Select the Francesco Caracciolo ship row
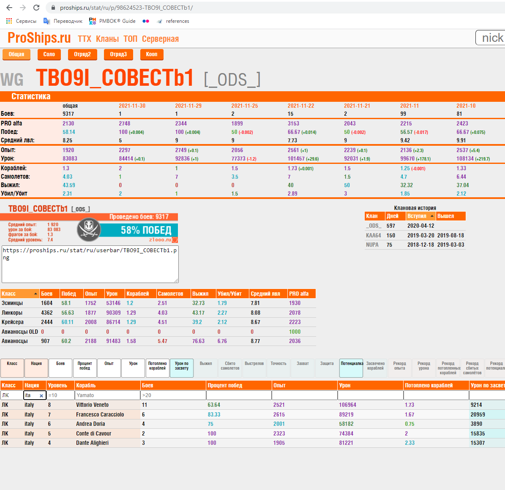Viewport: 505px width, 490px height. point(253,415)
